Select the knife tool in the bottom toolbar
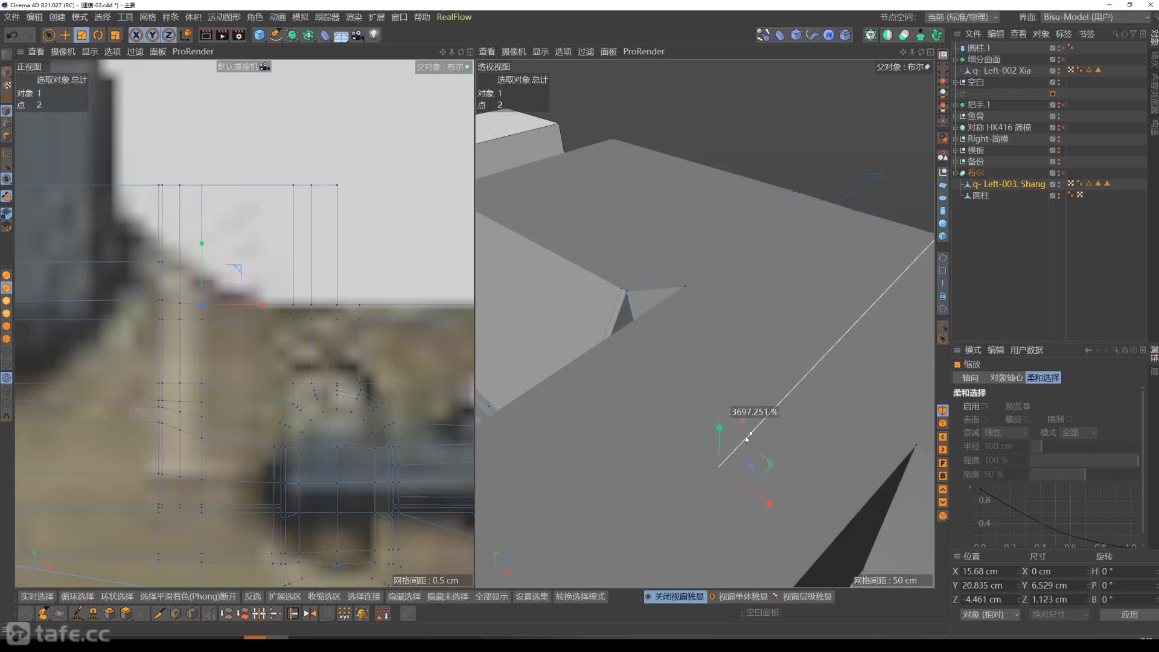This screenshot has width=1159, height=652. (x=159, y=614)
